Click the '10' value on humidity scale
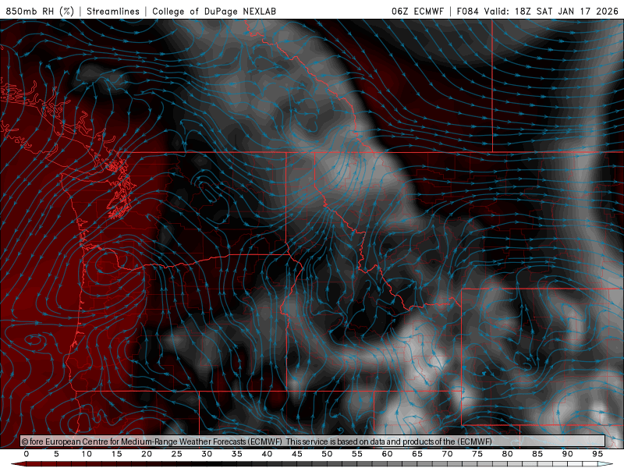The height and width of the screenshot is (468, 624). pyautogui.click(x=87, y=454)
